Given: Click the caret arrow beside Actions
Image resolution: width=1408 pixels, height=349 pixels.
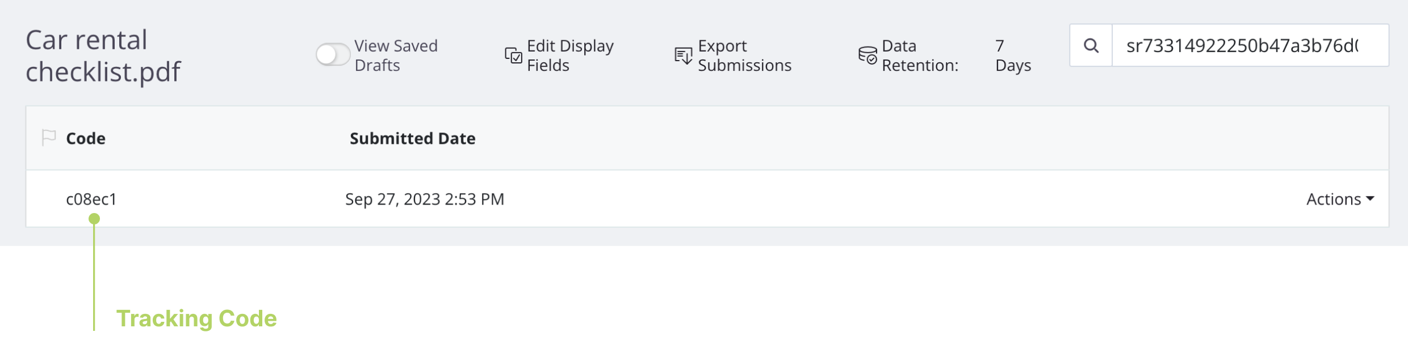Looking at the screenshot, I should pos(1371,199).
